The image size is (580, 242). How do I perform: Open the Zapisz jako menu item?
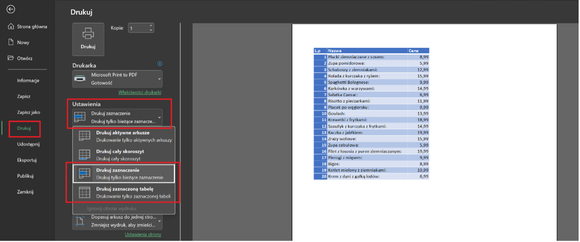[x=29, y=112]
